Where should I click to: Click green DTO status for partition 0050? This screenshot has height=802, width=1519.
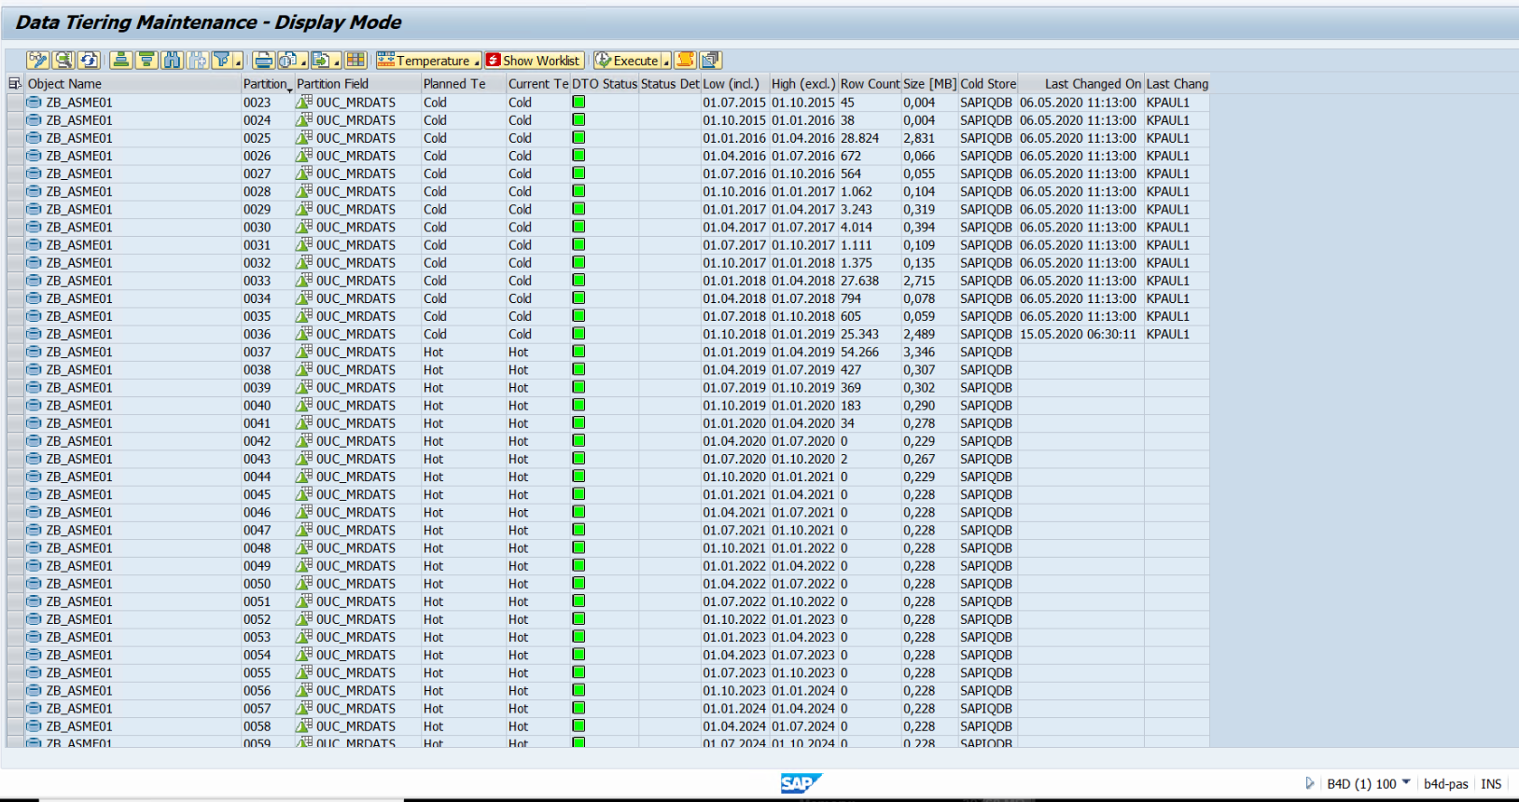pyautogui.click(x=578, y=584)
